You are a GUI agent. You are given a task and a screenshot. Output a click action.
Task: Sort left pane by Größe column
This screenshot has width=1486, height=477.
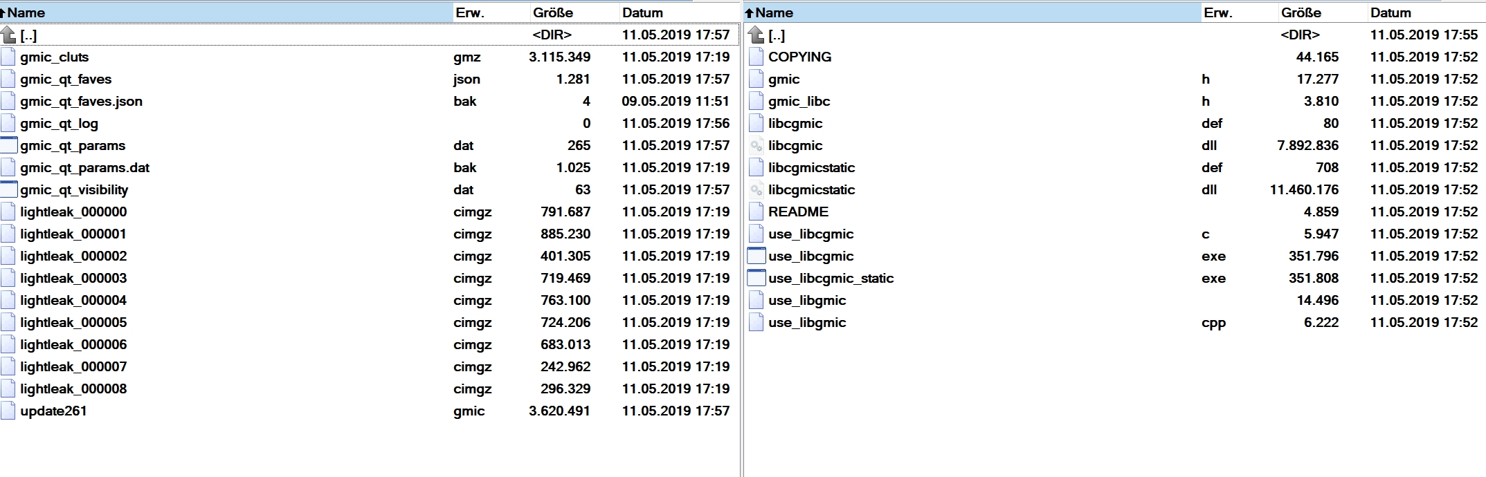click(552, 12)
